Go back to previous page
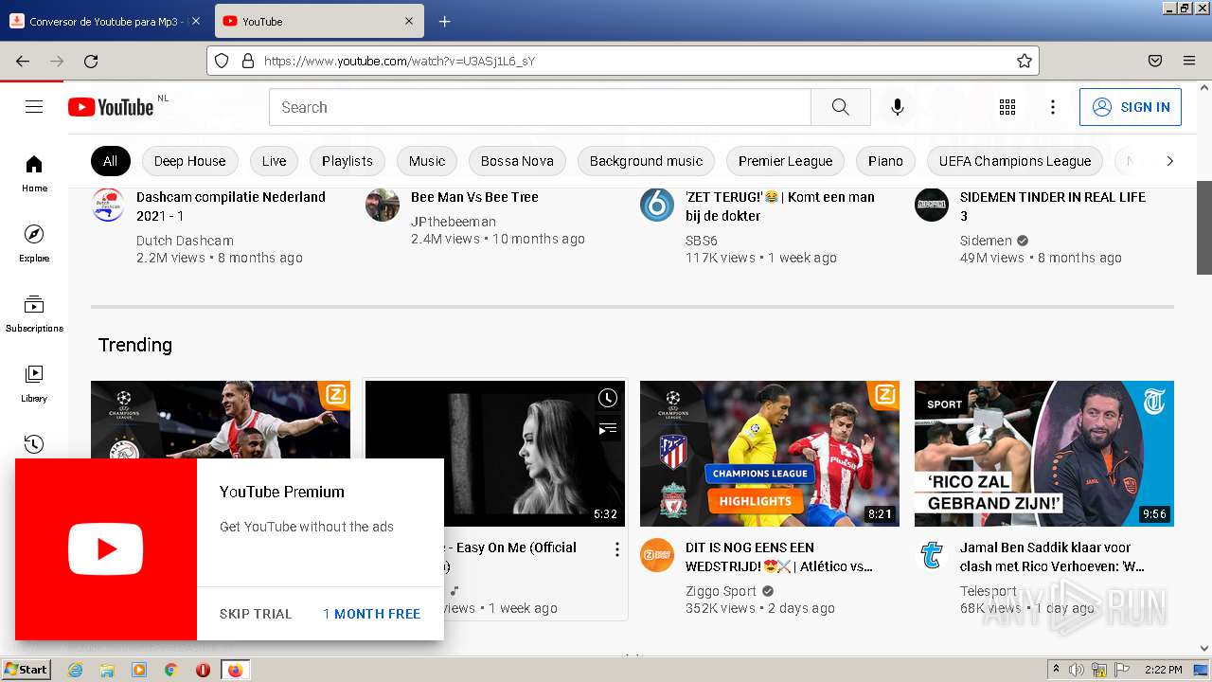 pos(23,61)
